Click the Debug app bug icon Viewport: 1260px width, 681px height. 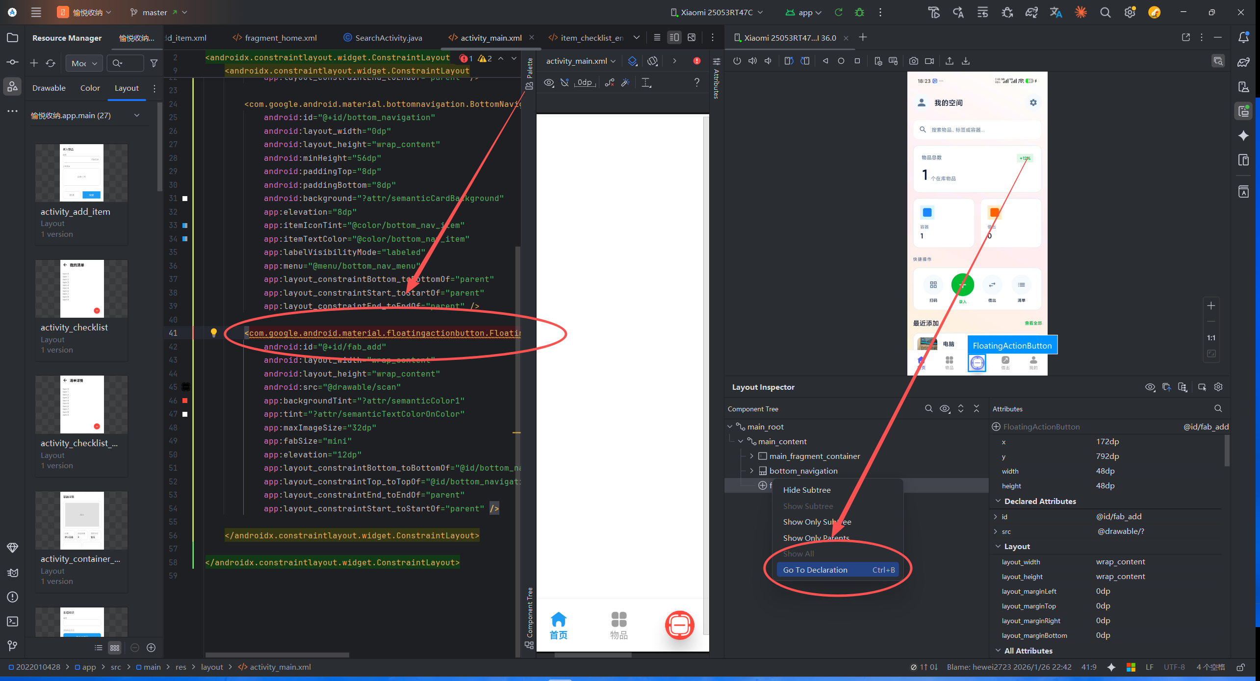(x=859, y=12)
